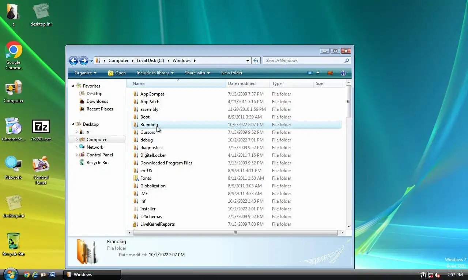Open the Share with menu

(197, 73)
